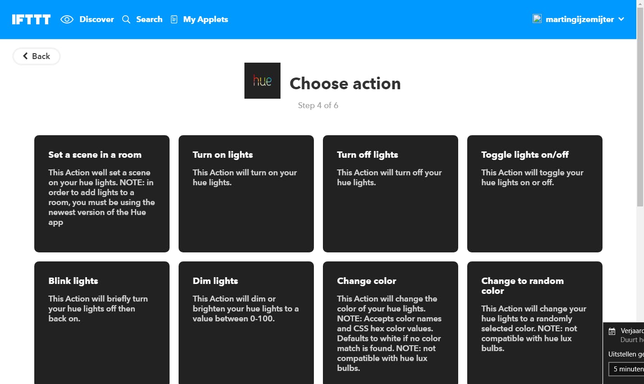Click the IFTTT logo

click(x=31, y=19)
